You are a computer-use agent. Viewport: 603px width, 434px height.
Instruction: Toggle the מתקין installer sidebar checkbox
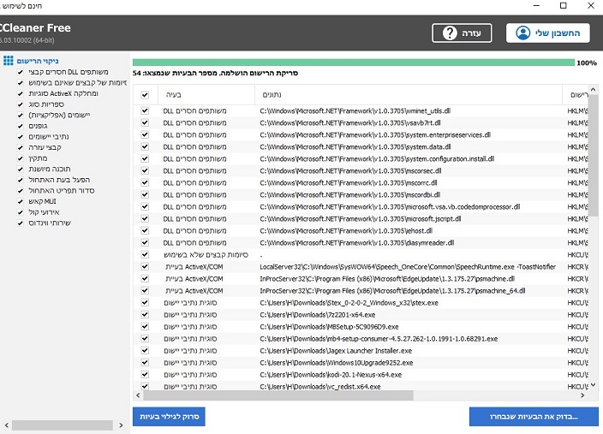(x=21, y=158)
